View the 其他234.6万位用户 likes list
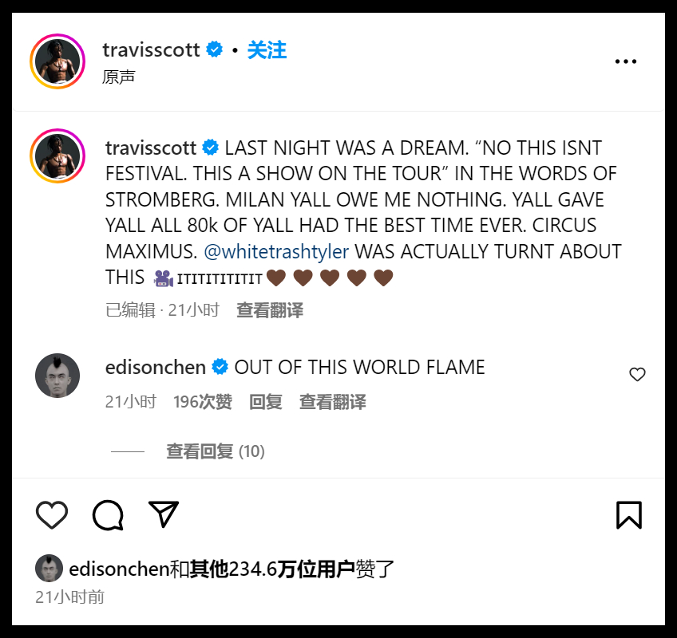 pyautogui.click(x=272, y=569)
